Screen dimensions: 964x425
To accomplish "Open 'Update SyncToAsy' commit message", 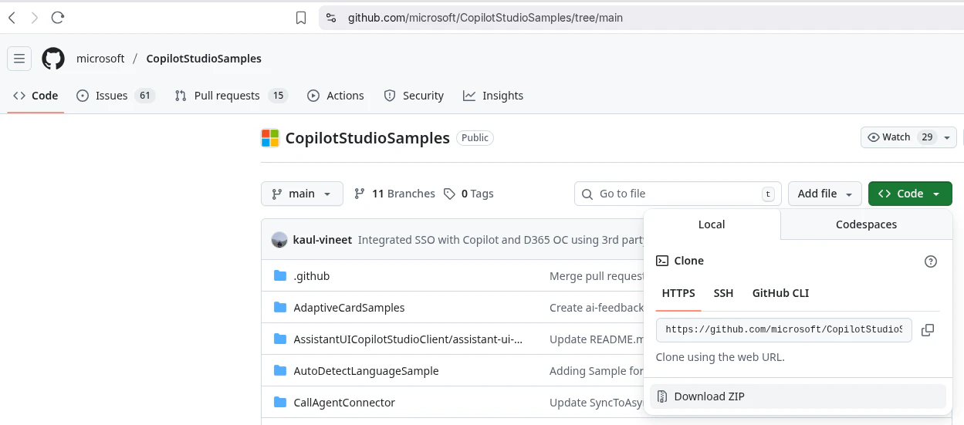I will [597, 403].
